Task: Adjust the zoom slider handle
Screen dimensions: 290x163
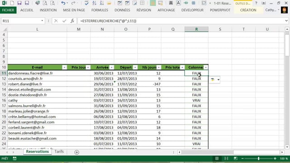Action: click(259, 158)
